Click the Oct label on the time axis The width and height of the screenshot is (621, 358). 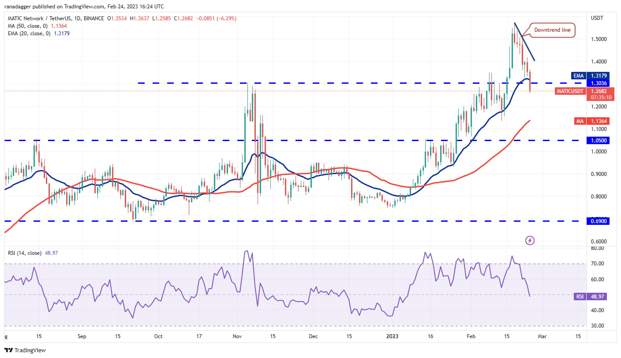tap(158, 336)
